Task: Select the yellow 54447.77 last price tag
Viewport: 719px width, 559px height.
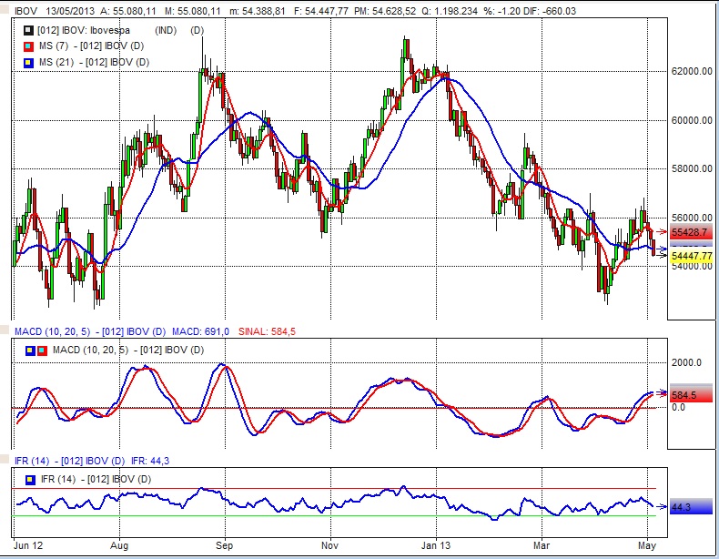Action: tap(690, 258)
